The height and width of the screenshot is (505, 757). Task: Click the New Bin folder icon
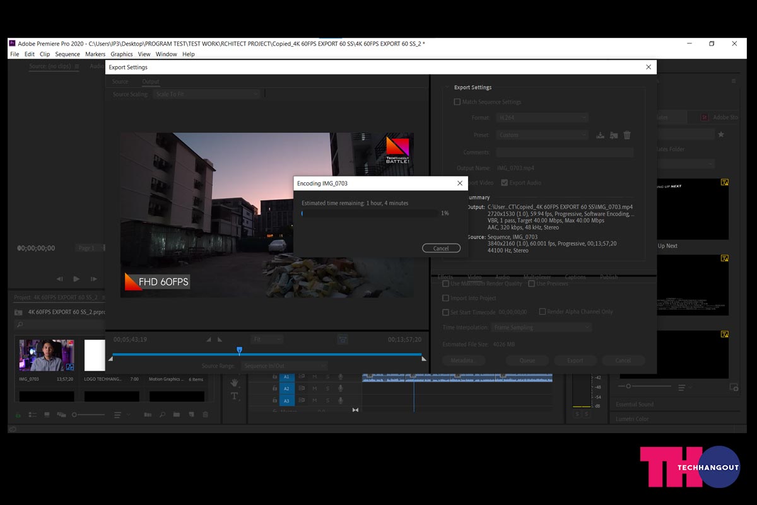177,415
